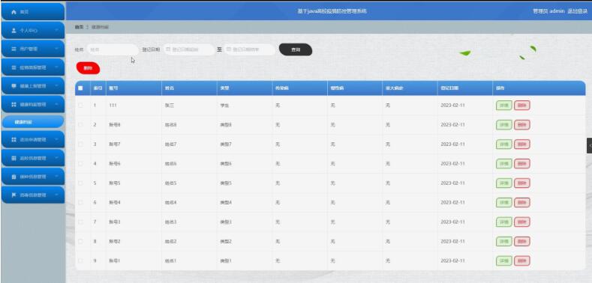
Task: Check the checkbox for the row with account 111
Action: pos(80,106)
